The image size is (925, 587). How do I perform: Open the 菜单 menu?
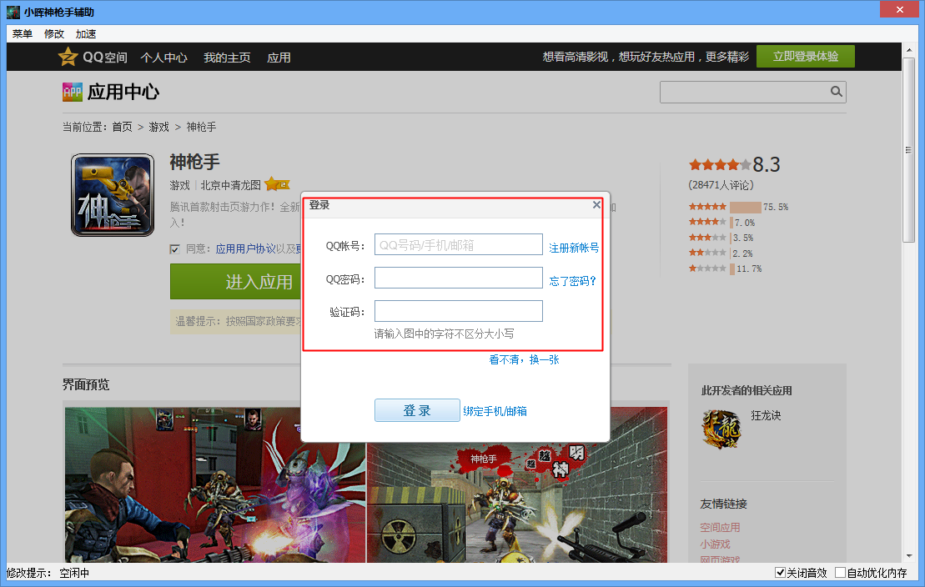coord(23,33)
